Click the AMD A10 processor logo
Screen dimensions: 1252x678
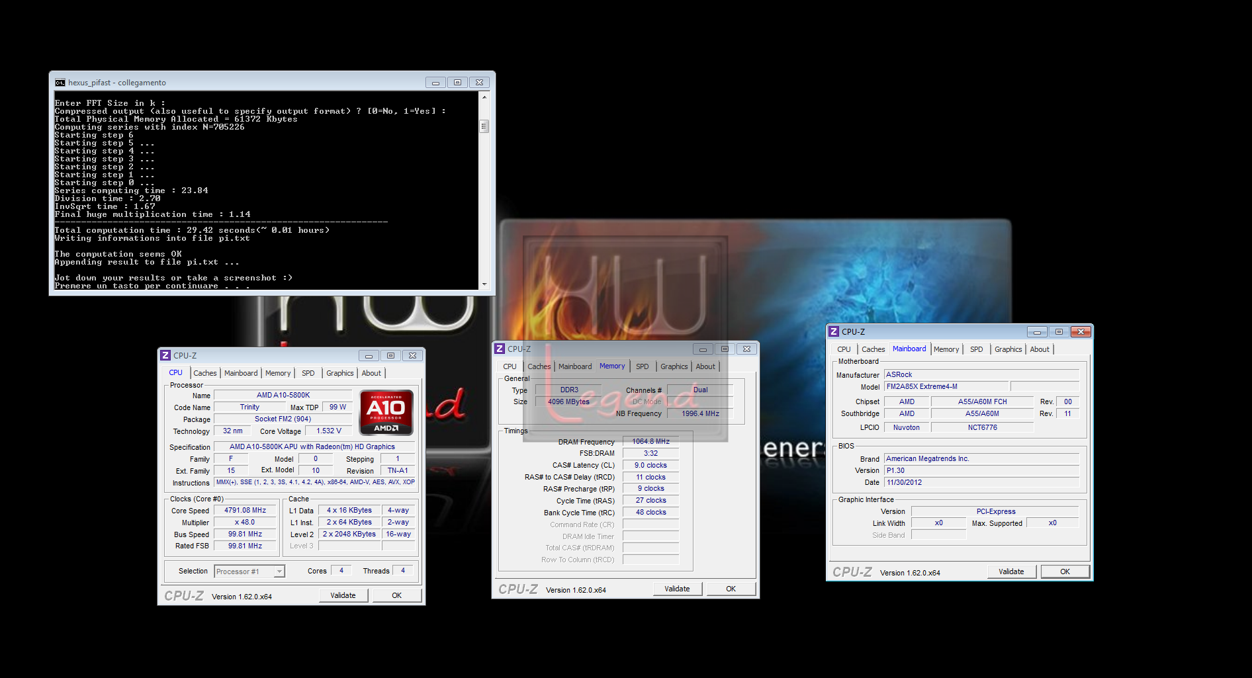[386, 412]
